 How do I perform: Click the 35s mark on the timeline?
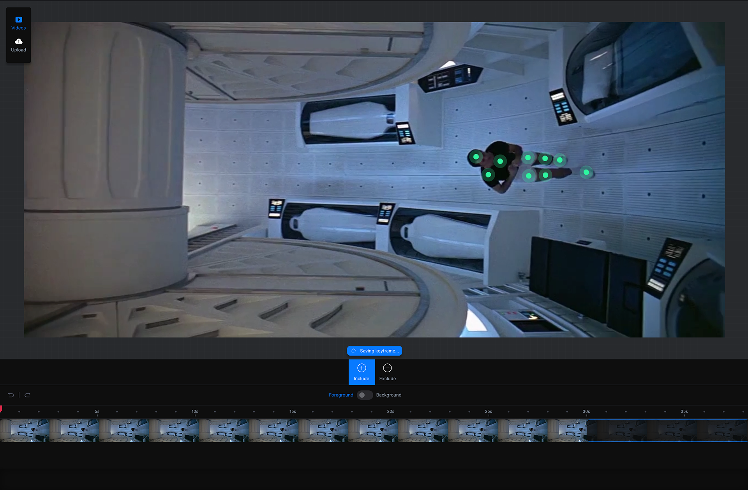tap(684, 412)
